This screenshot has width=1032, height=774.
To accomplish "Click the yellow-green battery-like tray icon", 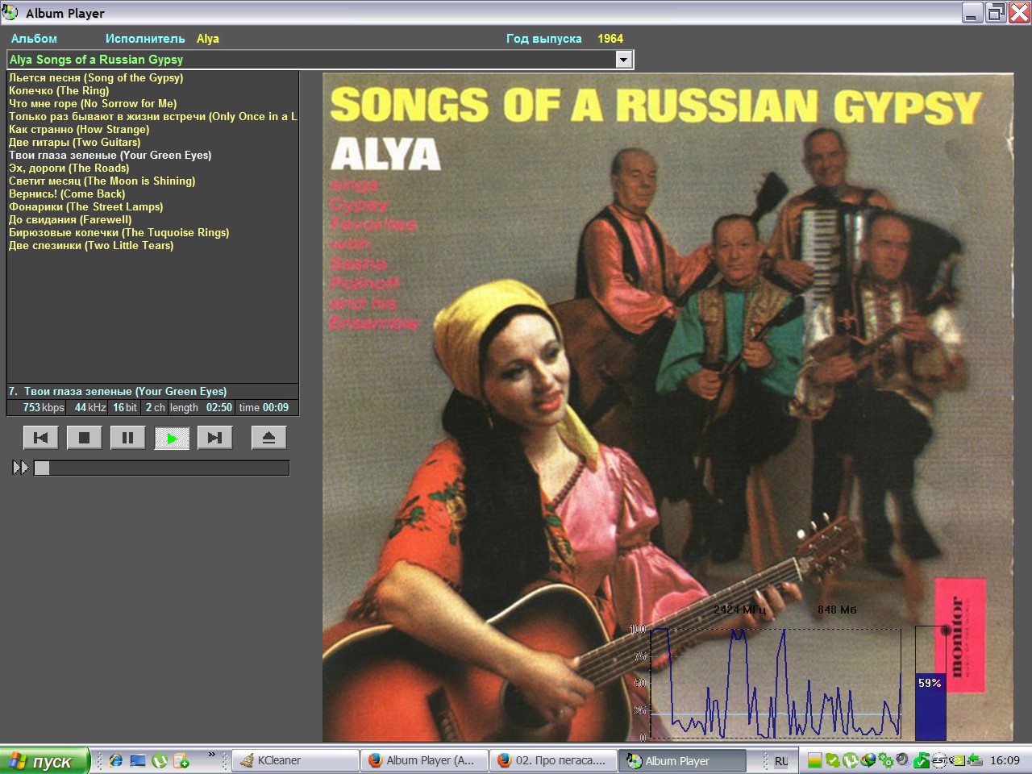I will coord(815,760).
